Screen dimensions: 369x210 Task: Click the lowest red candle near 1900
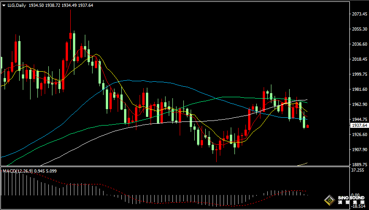217,153
